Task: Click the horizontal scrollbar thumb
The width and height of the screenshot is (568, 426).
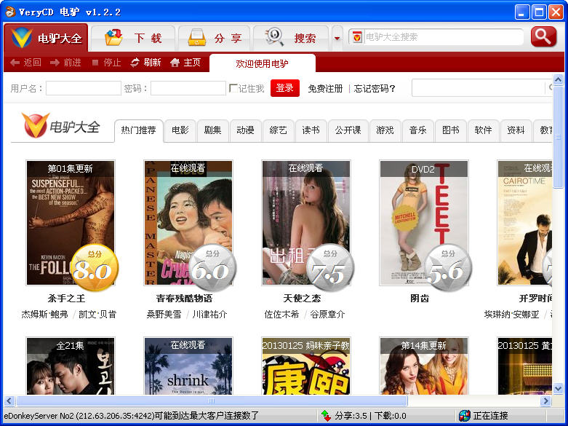Action: coord(211,401)
